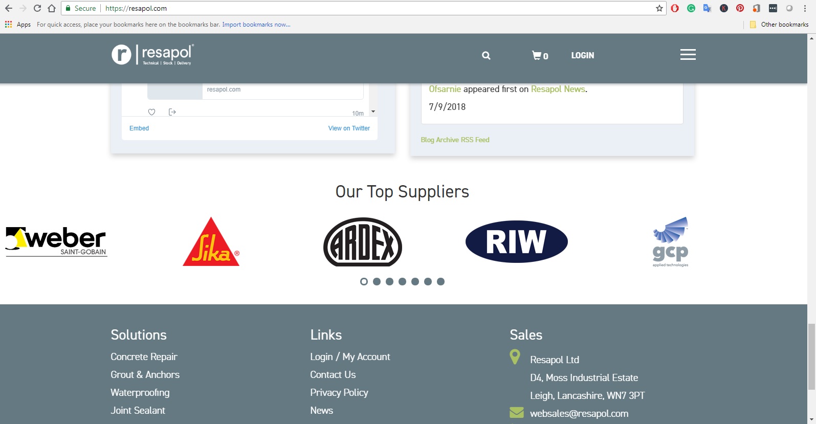Click the scrollbar down arrow
The height and width of the screenshot is (424, 816).
click(x=811, y=420)
